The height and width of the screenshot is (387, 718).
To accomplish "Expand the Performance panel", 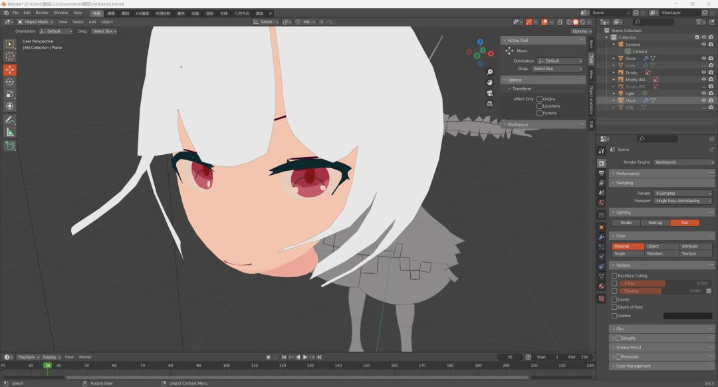I will (x=661, y=174).
